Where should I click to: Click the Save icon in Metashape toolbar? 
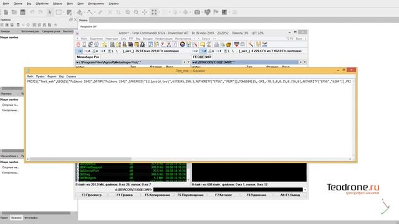22,12
